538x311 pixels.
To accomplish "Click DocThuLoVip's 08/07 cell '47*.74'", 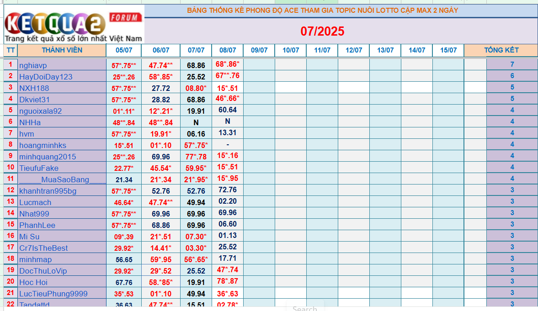I will 228,270.
